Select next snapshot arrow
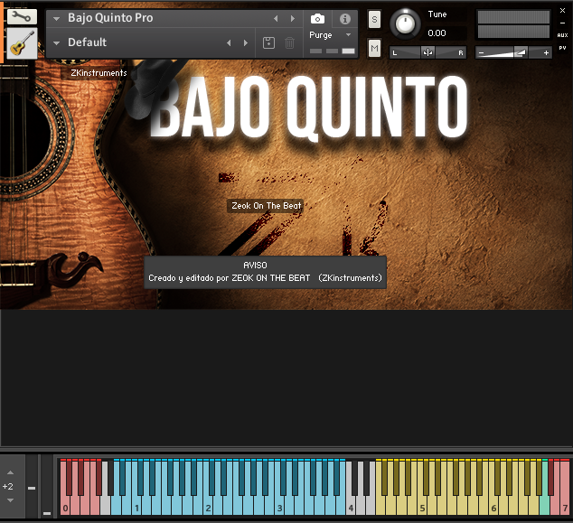This screenshot has height=523, width=573. 245,43
